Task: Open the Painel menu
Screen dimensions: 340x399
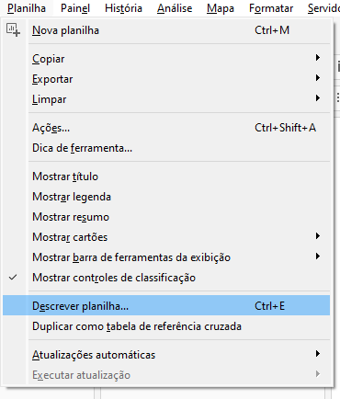Action: coord(75,8)
